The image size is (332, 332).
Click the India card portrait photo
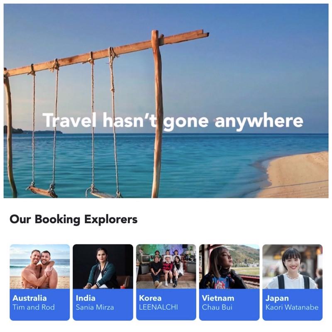tap(103, 266)
